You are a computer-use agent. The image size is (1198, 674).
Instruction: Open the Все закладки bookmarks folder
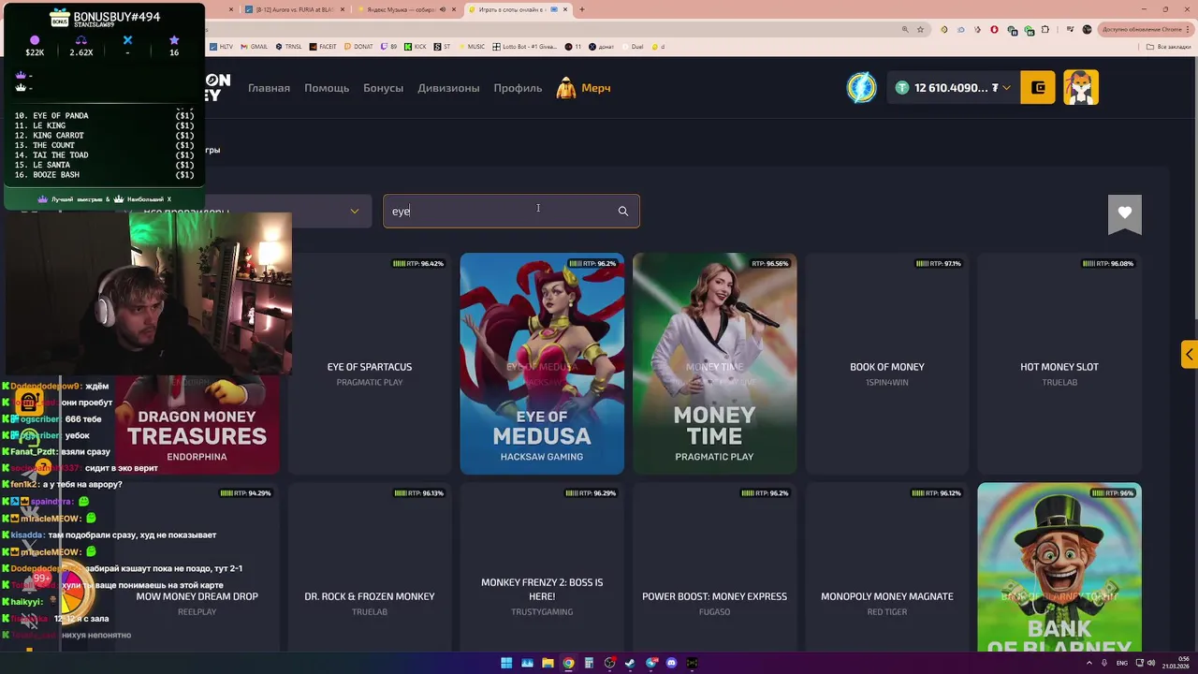1171,47
